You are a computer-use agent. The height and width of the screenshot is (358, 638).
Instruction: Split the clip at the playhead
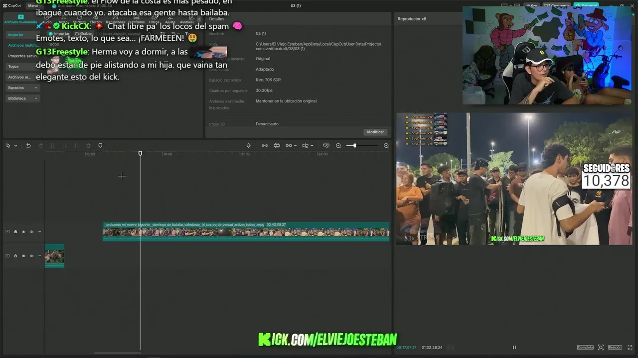[x=52, y=146]
